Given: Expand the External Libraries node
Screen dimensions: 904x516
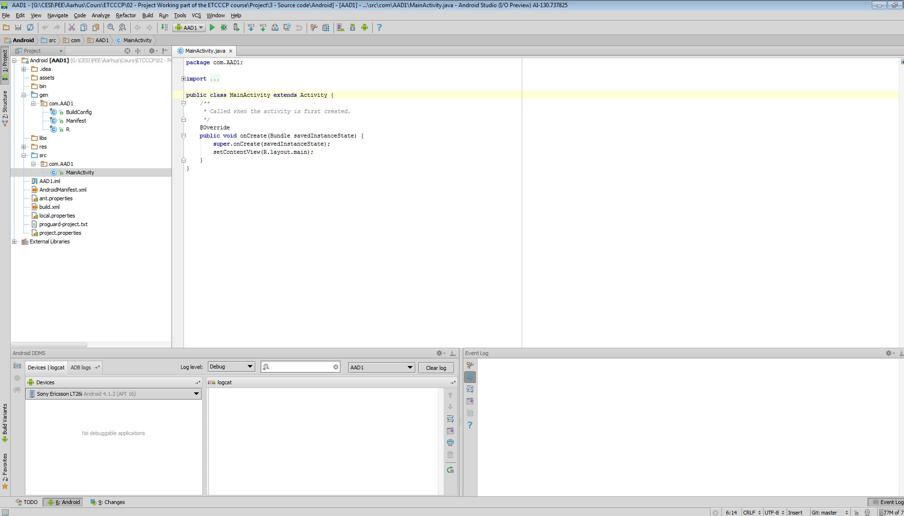Looking at the screenshot, I should 14,241.
